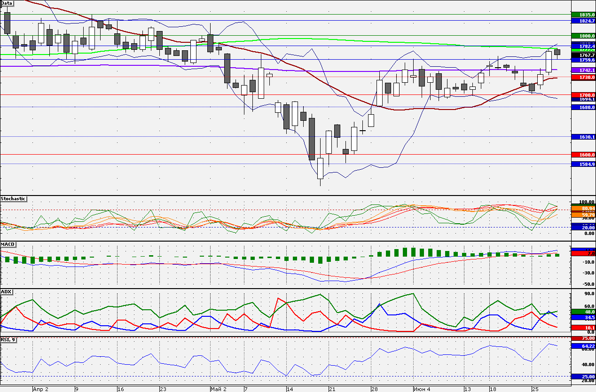The image size is (596, 392).
Task: Click the ADX panel label
Action: [6, 291]
